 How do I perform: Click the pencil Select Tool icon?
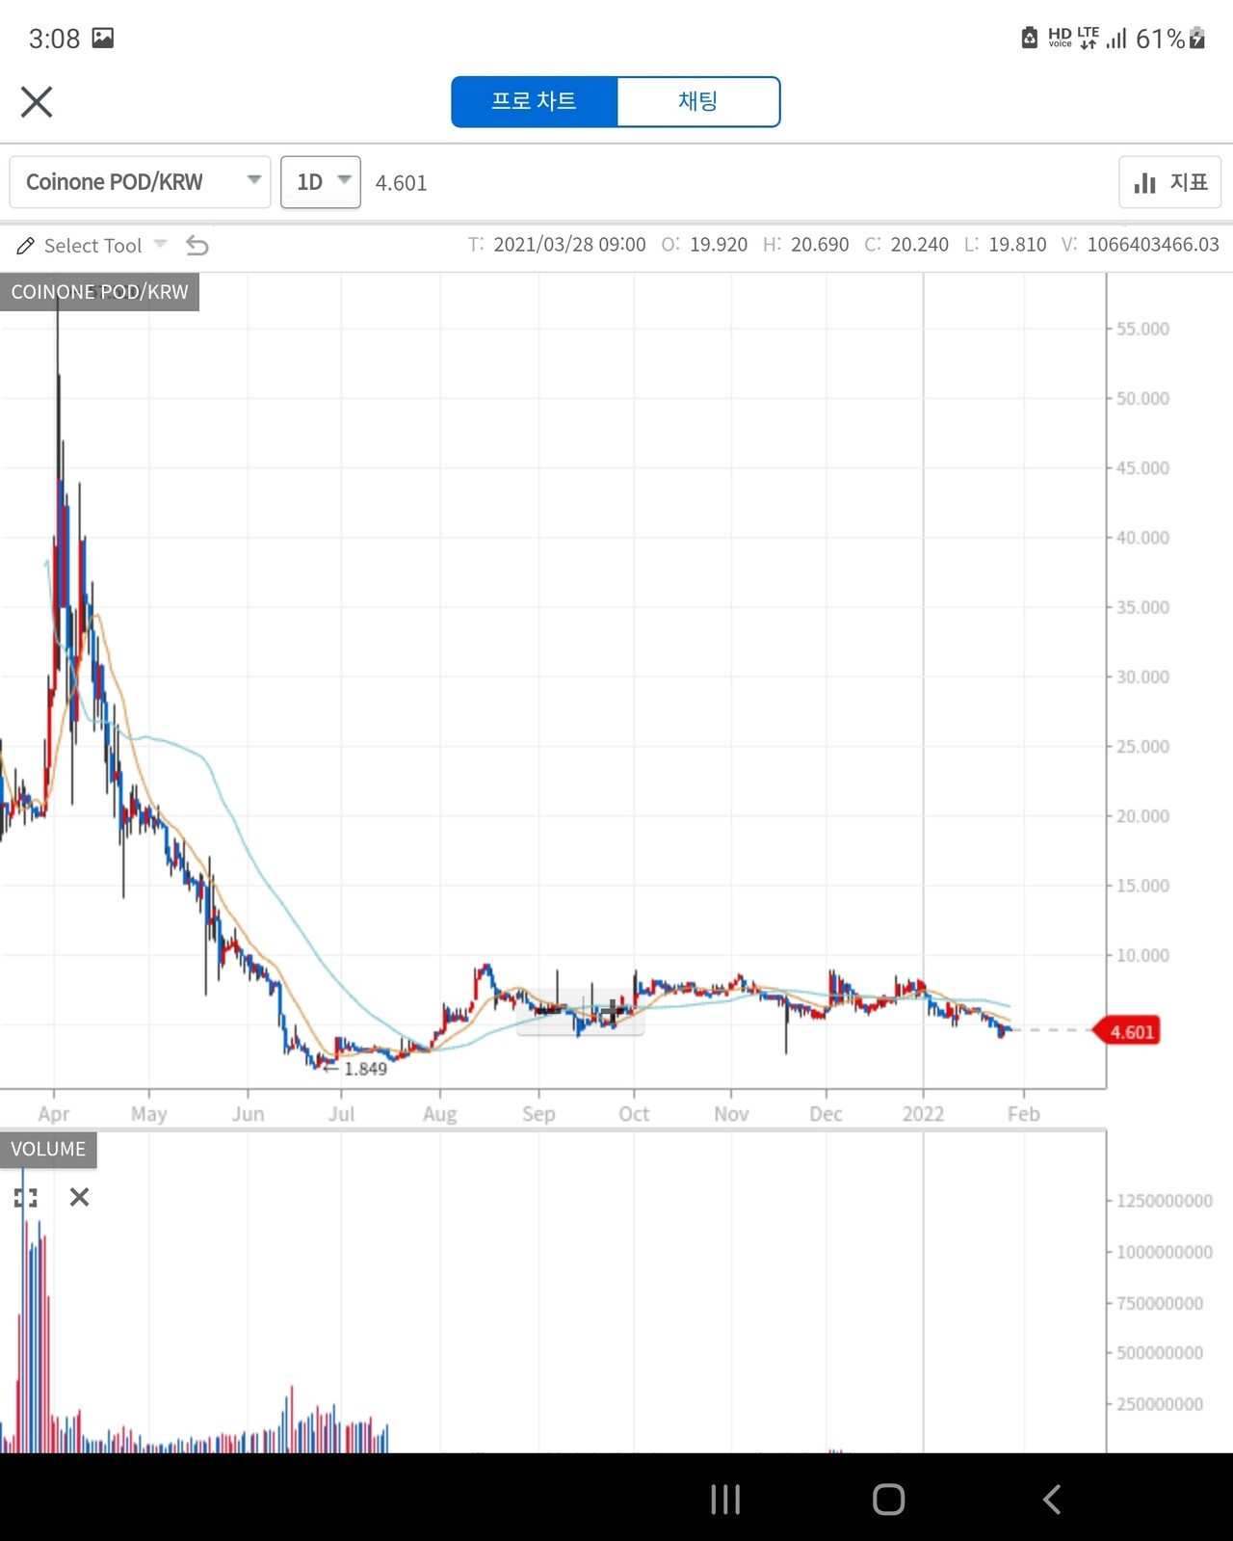click(x=26, y=246)
